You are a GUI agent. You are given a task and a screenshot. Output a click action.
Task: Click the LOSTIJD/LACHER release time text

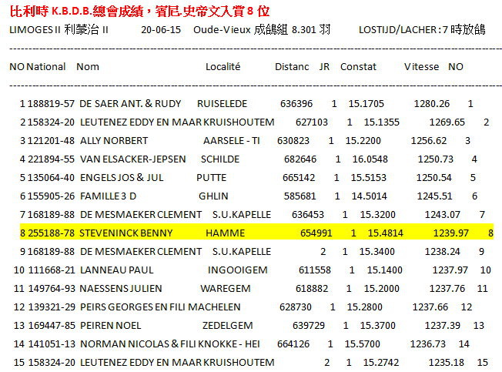pos(417,30)
